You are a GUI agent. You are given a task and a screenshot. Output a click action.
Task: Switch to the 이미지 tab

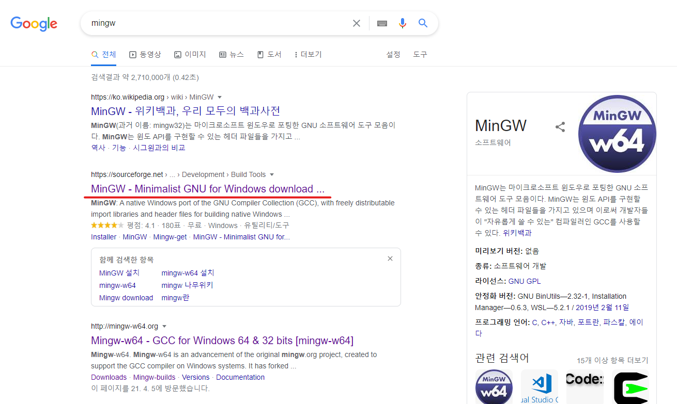coord(190,54)
